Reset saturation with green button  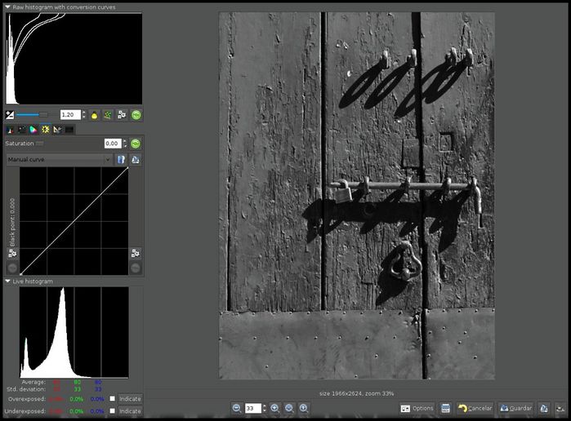[136, 144]
